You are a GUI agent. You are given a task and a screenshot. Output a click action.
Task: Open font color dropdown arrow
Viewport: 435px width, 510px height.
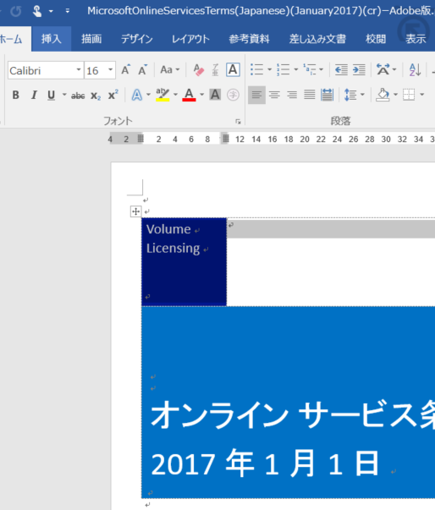pyautogui.click(x=201, y=95)
